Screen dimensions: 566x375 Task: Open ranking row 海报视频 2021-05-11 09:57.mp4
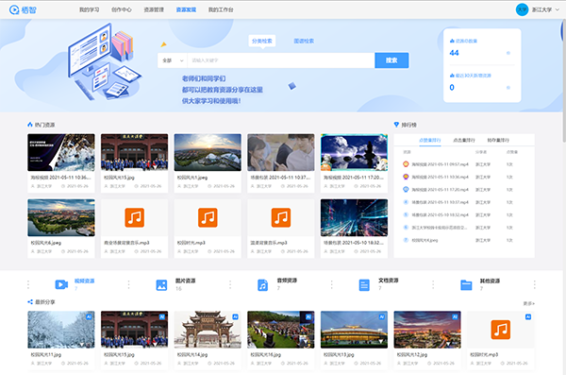tap(464, 164)
